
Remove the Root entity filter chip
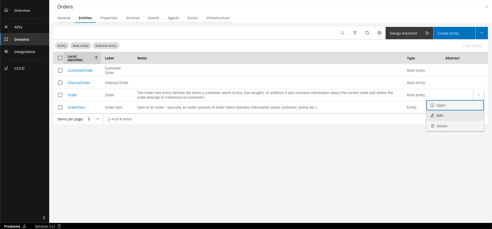81,46
